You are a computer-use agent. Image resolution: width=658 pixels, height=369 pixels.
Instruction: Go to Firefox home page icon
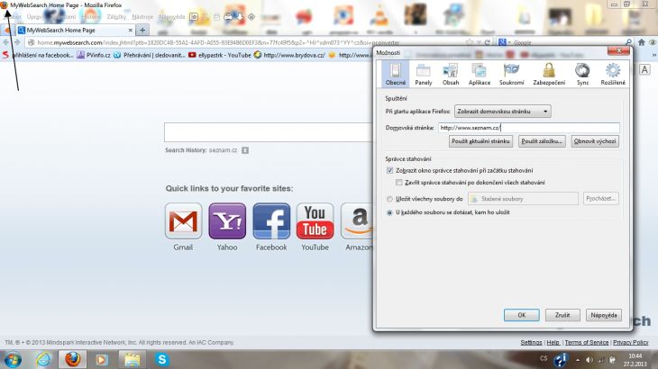click(x=641, y=42)
